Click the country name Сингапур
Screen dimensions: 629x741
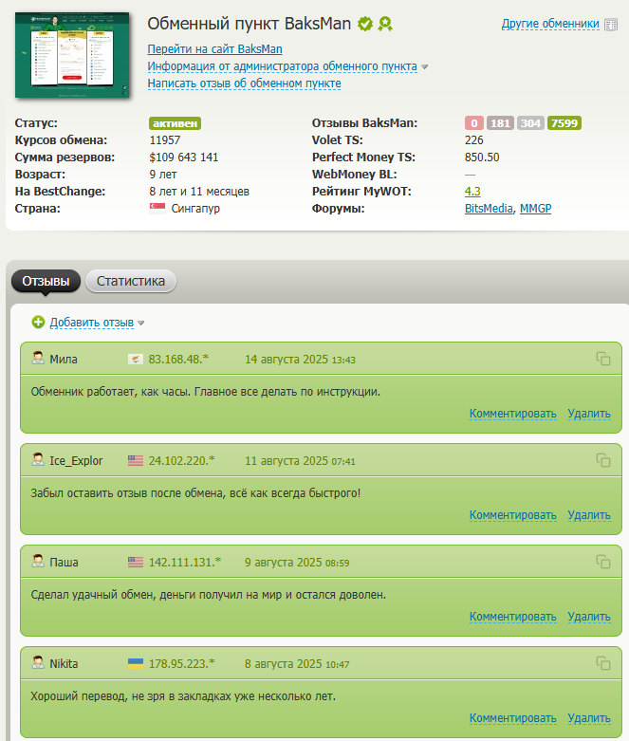(195, 209)
